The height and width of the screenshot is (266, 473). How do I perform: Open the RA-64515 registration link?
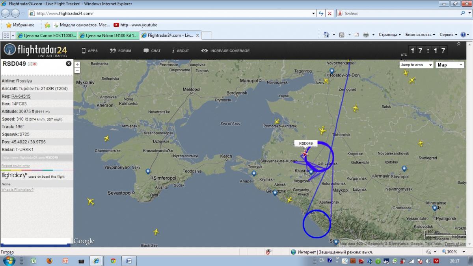coord(21,96)
